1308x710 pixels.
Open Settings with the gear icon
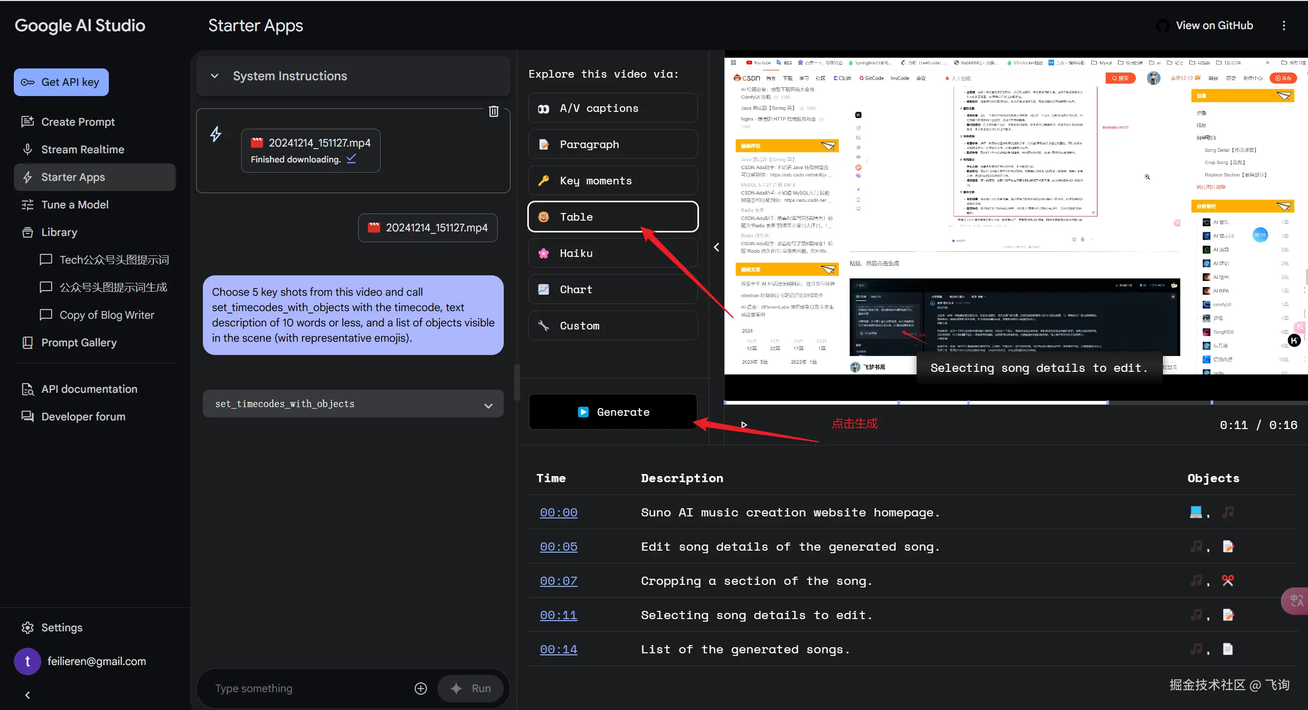(x=28, y=627)
